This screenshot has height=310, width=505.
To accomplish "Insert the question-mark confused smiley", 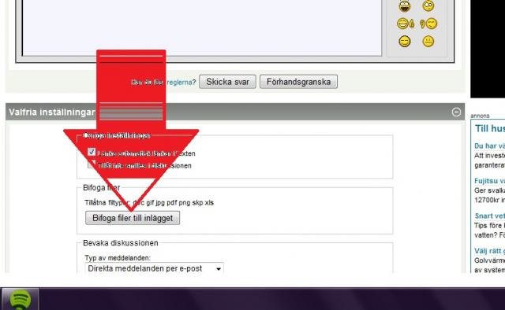I will [428, 24].
